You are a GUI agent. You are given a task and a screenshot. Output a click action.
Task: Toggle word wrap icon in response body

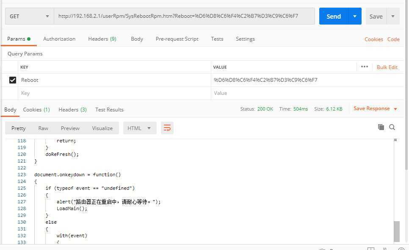167,128
